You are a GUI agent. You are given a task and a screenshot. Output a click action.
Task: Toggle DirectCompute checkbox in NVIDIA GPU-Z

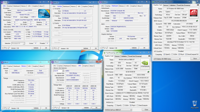click(137, 105)
